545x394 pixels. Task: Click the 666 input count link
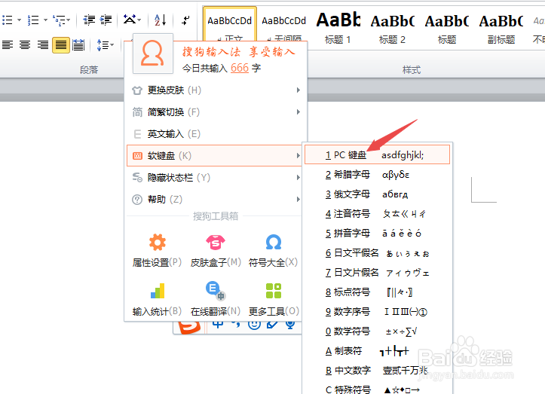point(240,67)
